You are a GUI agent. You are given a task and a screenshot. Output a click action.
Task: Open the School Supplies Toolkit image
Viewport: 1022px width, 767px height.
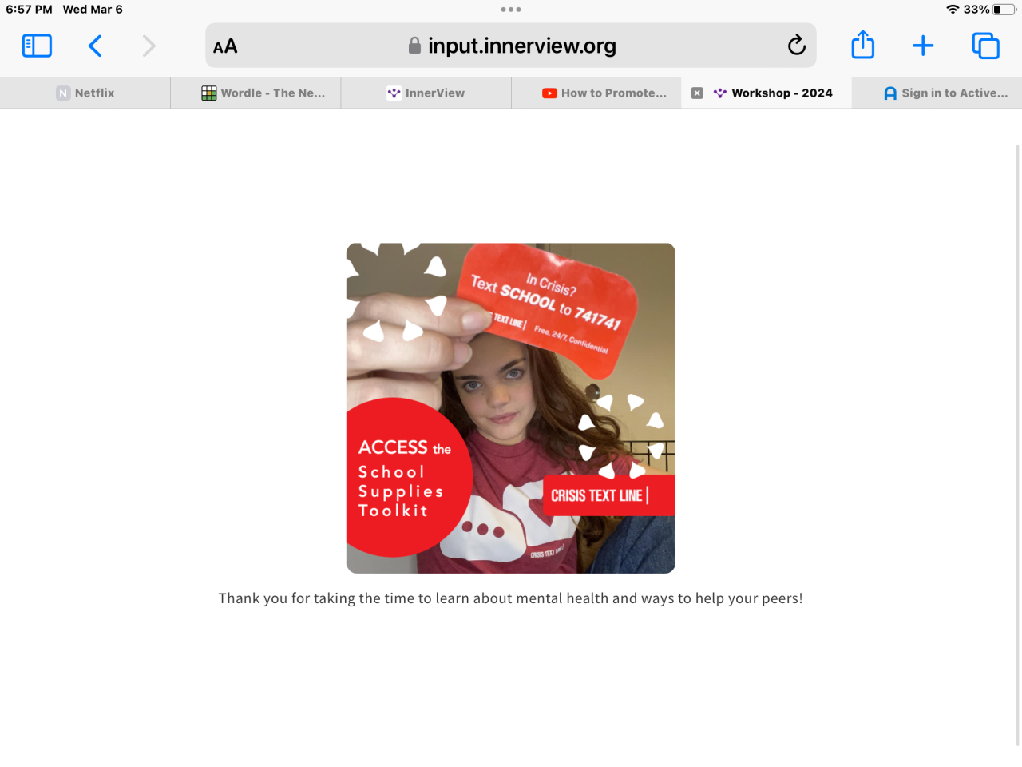[511, 408]
